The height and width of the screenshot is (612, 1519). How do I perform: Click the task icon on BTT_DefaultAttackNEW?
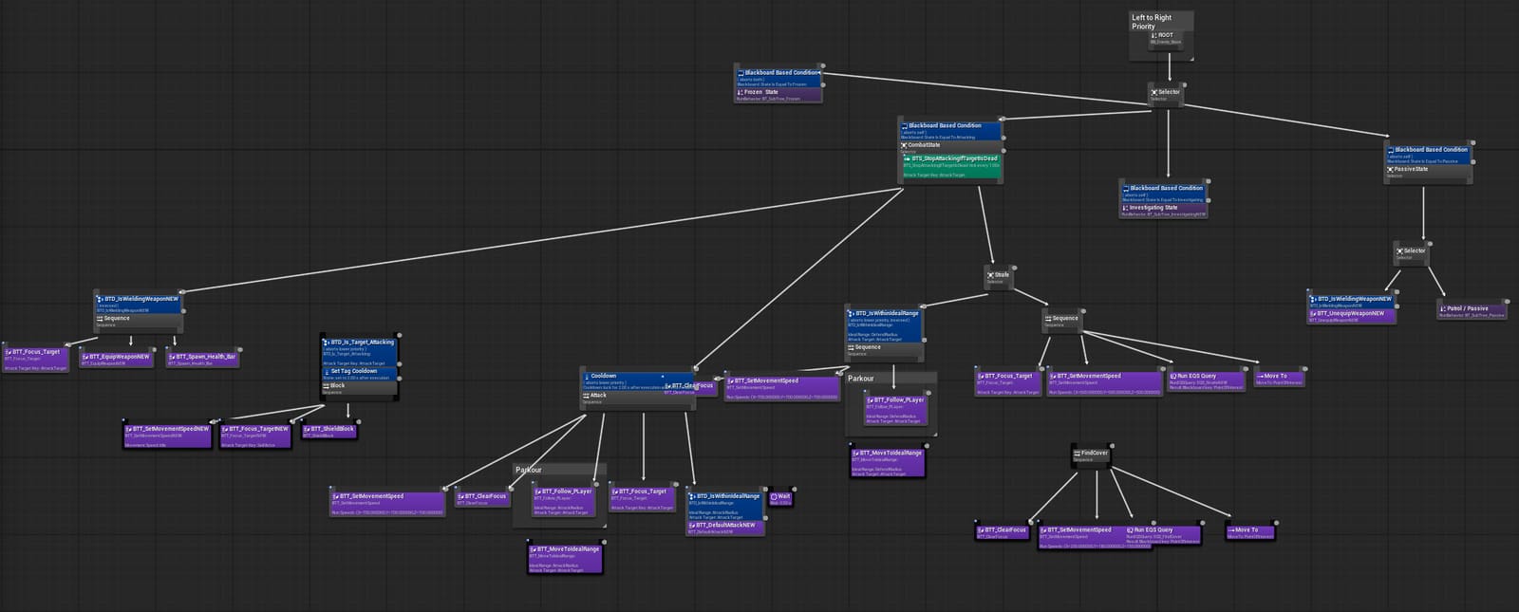[691, 525]
